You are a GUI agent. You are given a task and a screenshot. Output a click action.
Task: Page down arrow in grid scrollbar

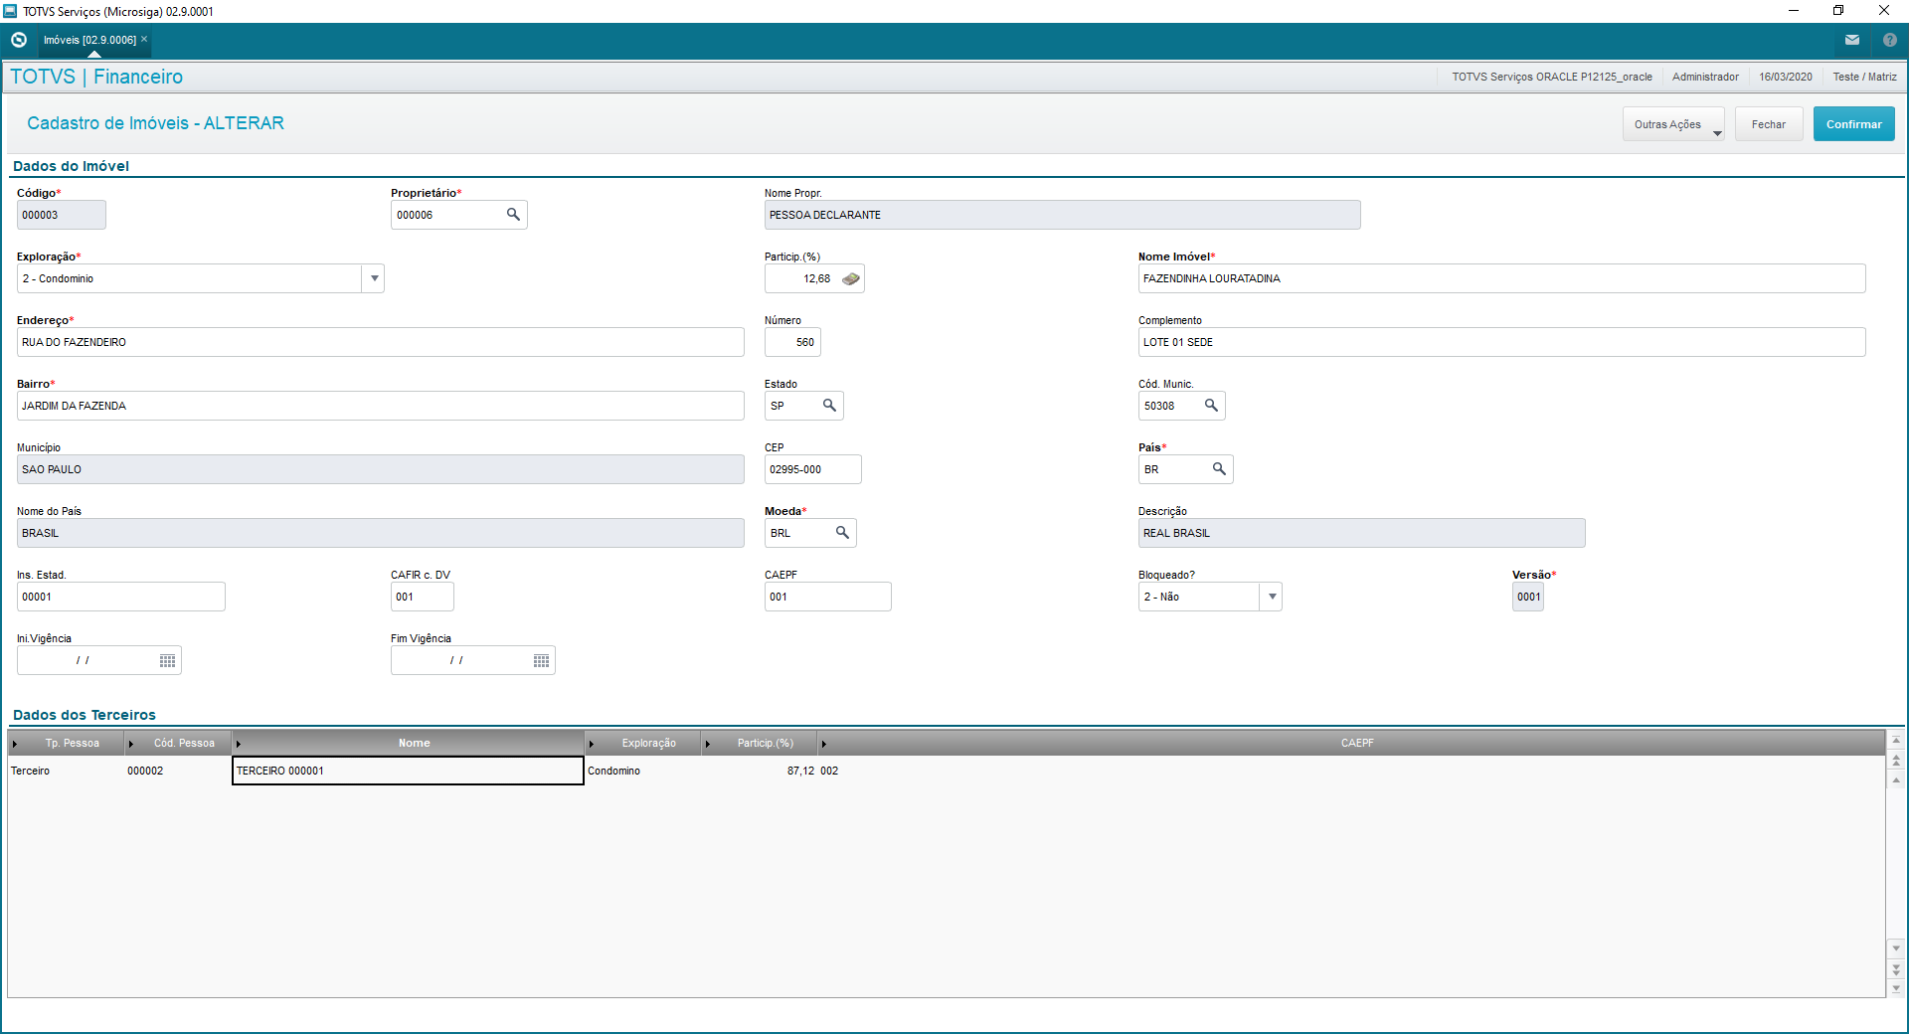[x=1896, y=968]
